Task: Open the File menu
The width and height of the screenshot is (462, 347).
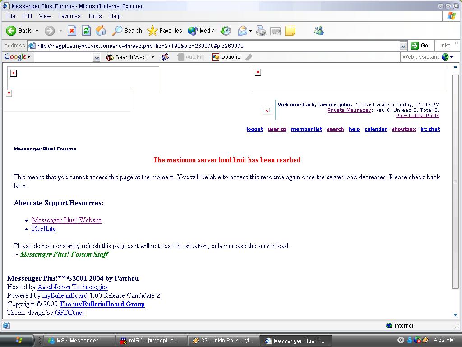Action: pyautogui.click(x=11, y=16)
